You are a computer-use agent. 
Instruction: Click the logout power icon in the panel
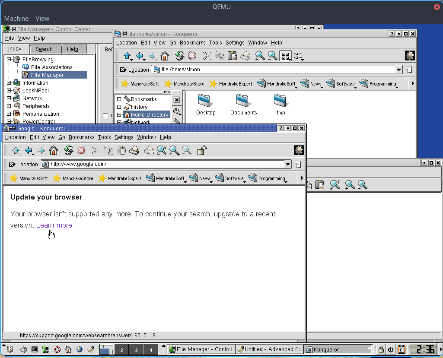[x=390, y=349]
